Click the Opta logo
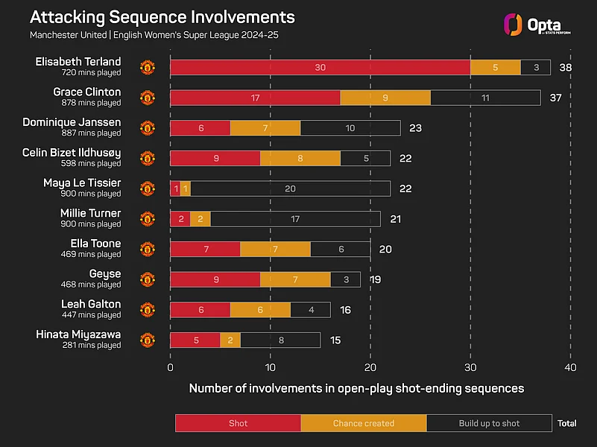 [x=532, y=25]
